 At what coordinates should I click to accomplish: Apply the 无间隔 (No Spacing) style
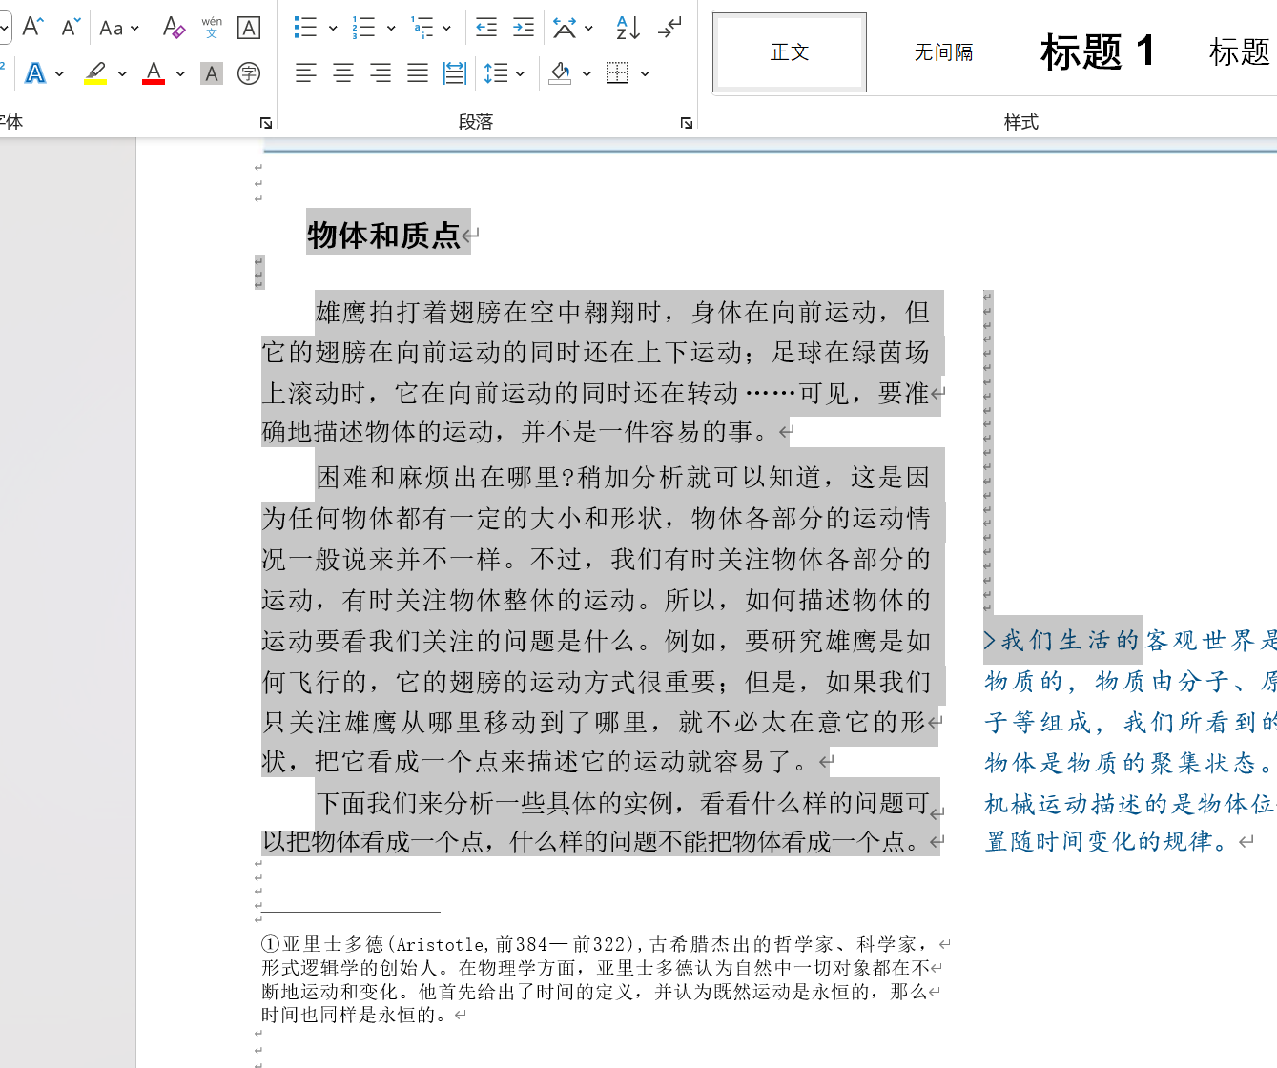click(x=943, y=52)
